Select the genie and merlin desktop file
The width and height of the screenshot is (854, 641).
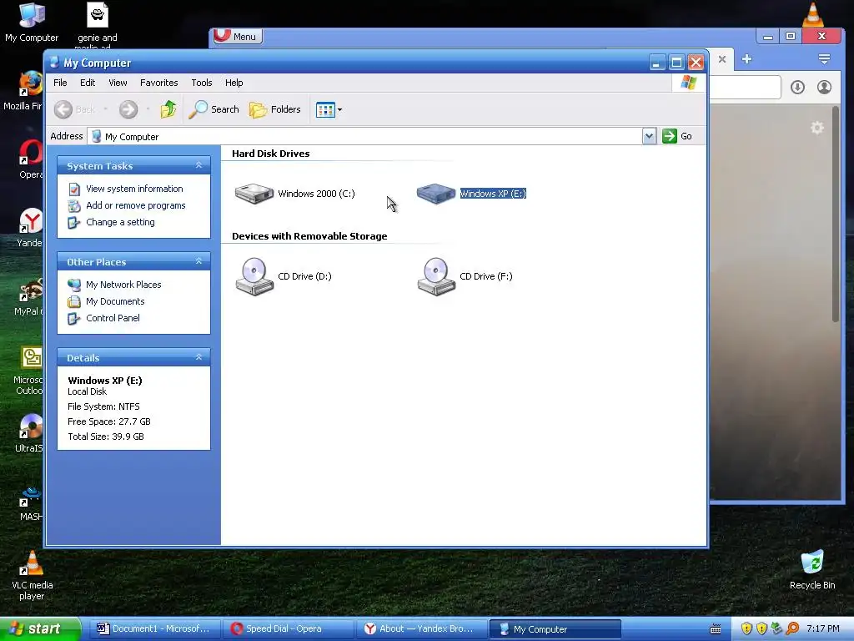98,24
